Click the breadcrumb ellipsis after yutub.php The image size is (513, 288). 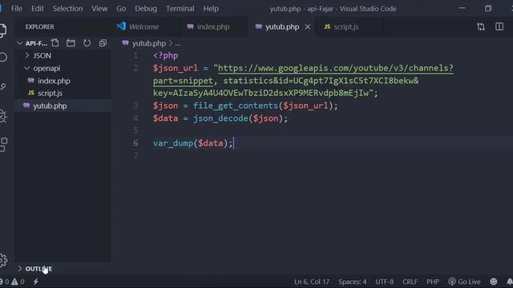click(178, 43)
